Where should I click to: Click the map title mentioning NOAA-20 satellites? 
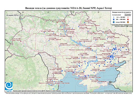click(x=68, y=8)
